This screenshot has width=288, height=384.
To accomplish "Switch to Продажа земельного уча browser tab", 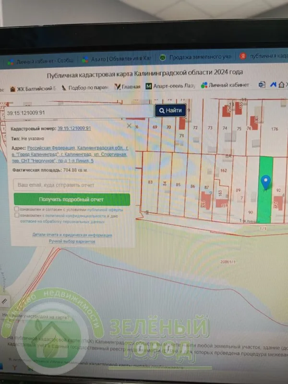I will click(x=196, y=57).
